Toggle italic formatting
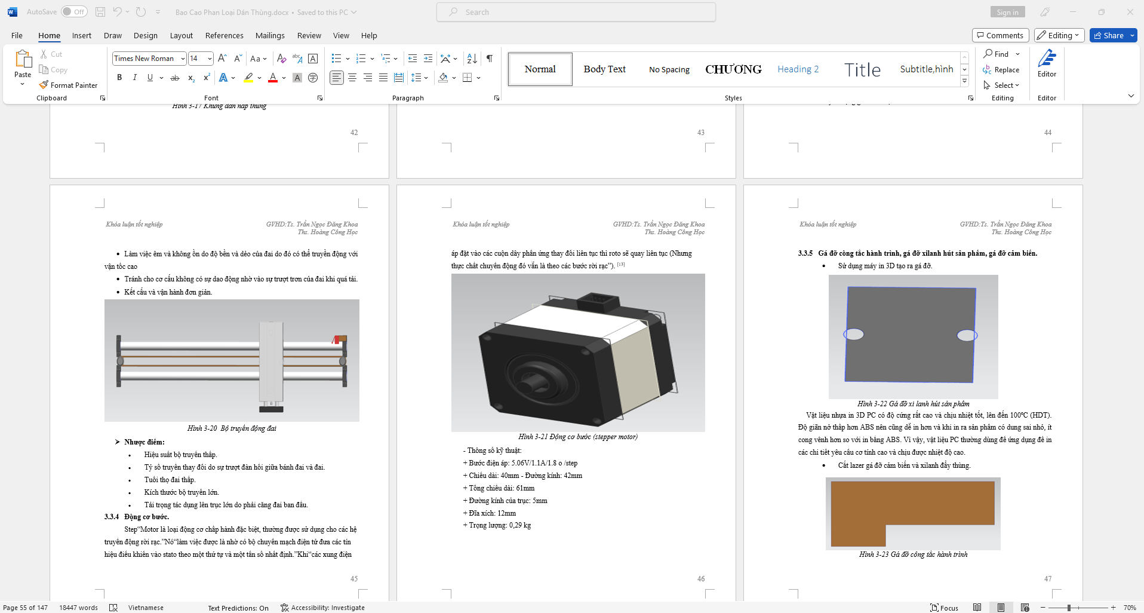The height and width of the screenshot is (613, 1144). (135, 78)
